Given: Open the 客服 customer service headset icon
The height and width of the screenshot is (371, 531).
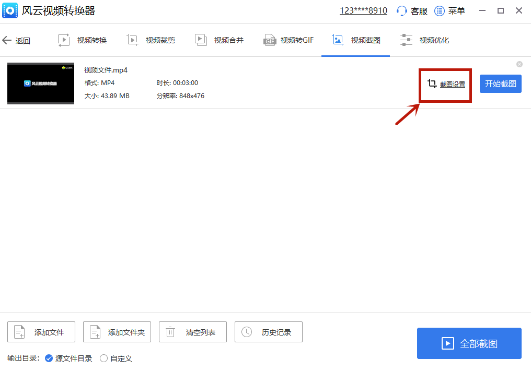Looking at the screenshot, I should click(x=401, y=11).
